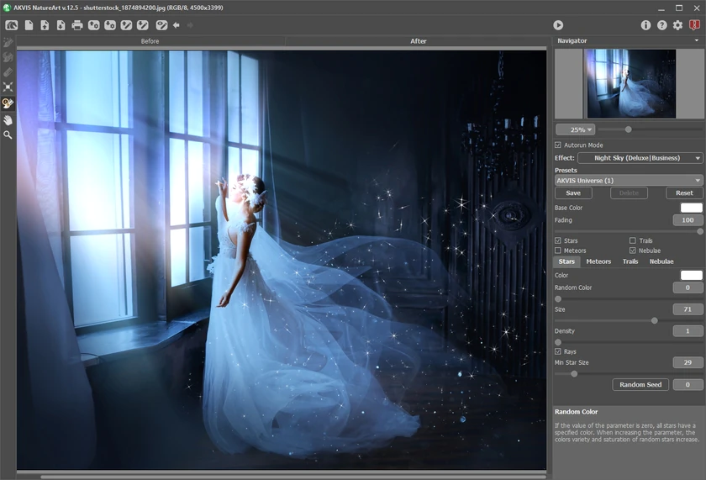Open the red notifications icon
This screenshot has width=706, height=480.
click(694, 25)
